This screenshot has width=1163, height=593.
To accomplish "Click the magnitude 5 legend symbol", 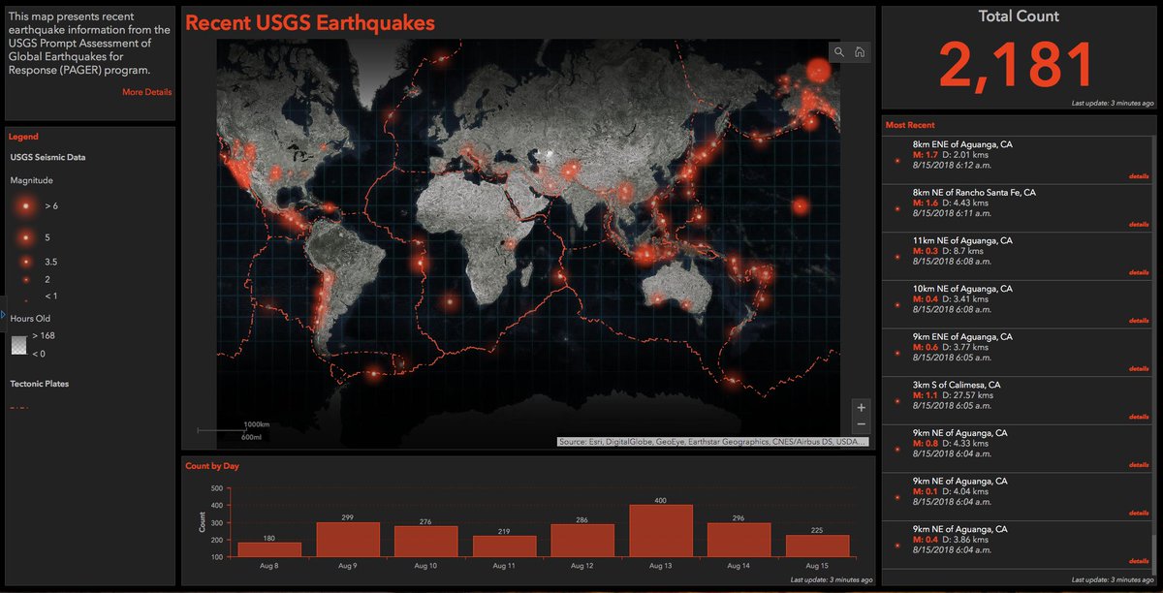I will coord(24,236).
